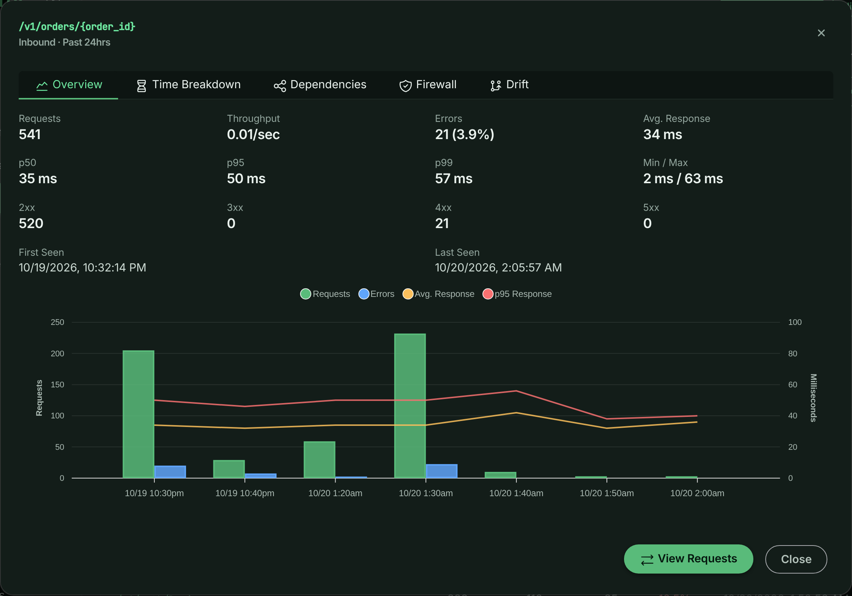The height and width of the screenshot is (596, 852).
Task: Click the Close button
Action: click(796, 559)
